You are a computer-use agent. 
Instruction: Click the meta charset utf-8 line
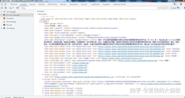click(x=54, y=23)
